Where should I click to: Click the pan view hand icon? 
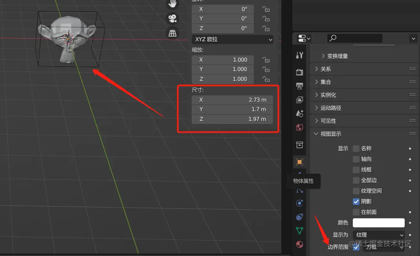[x=172, y=4]
